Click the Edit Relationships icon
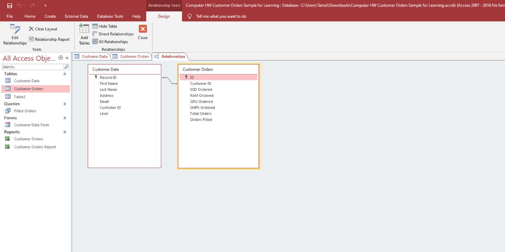Image resolution: width=505 pixels, height=252 pixels. [x=15, y=29]
